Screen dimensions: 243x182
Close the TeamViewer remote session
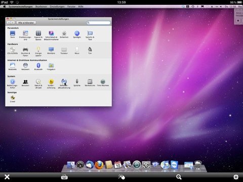[x=7, y=177]
